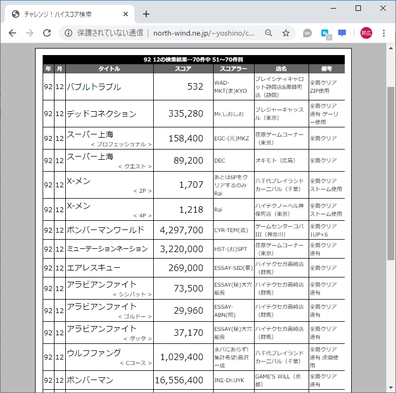Click the remark 全面クリア 1UP×6
The width and height of the screenshot is (396, 393).
coord(323,231)
